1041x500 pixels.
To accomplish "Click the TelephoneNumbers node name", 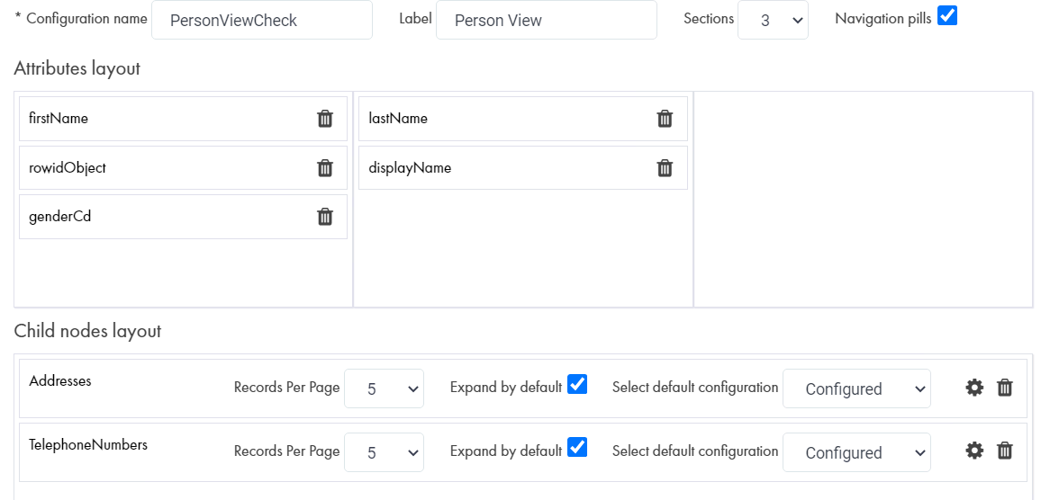I will click(88, 445).
